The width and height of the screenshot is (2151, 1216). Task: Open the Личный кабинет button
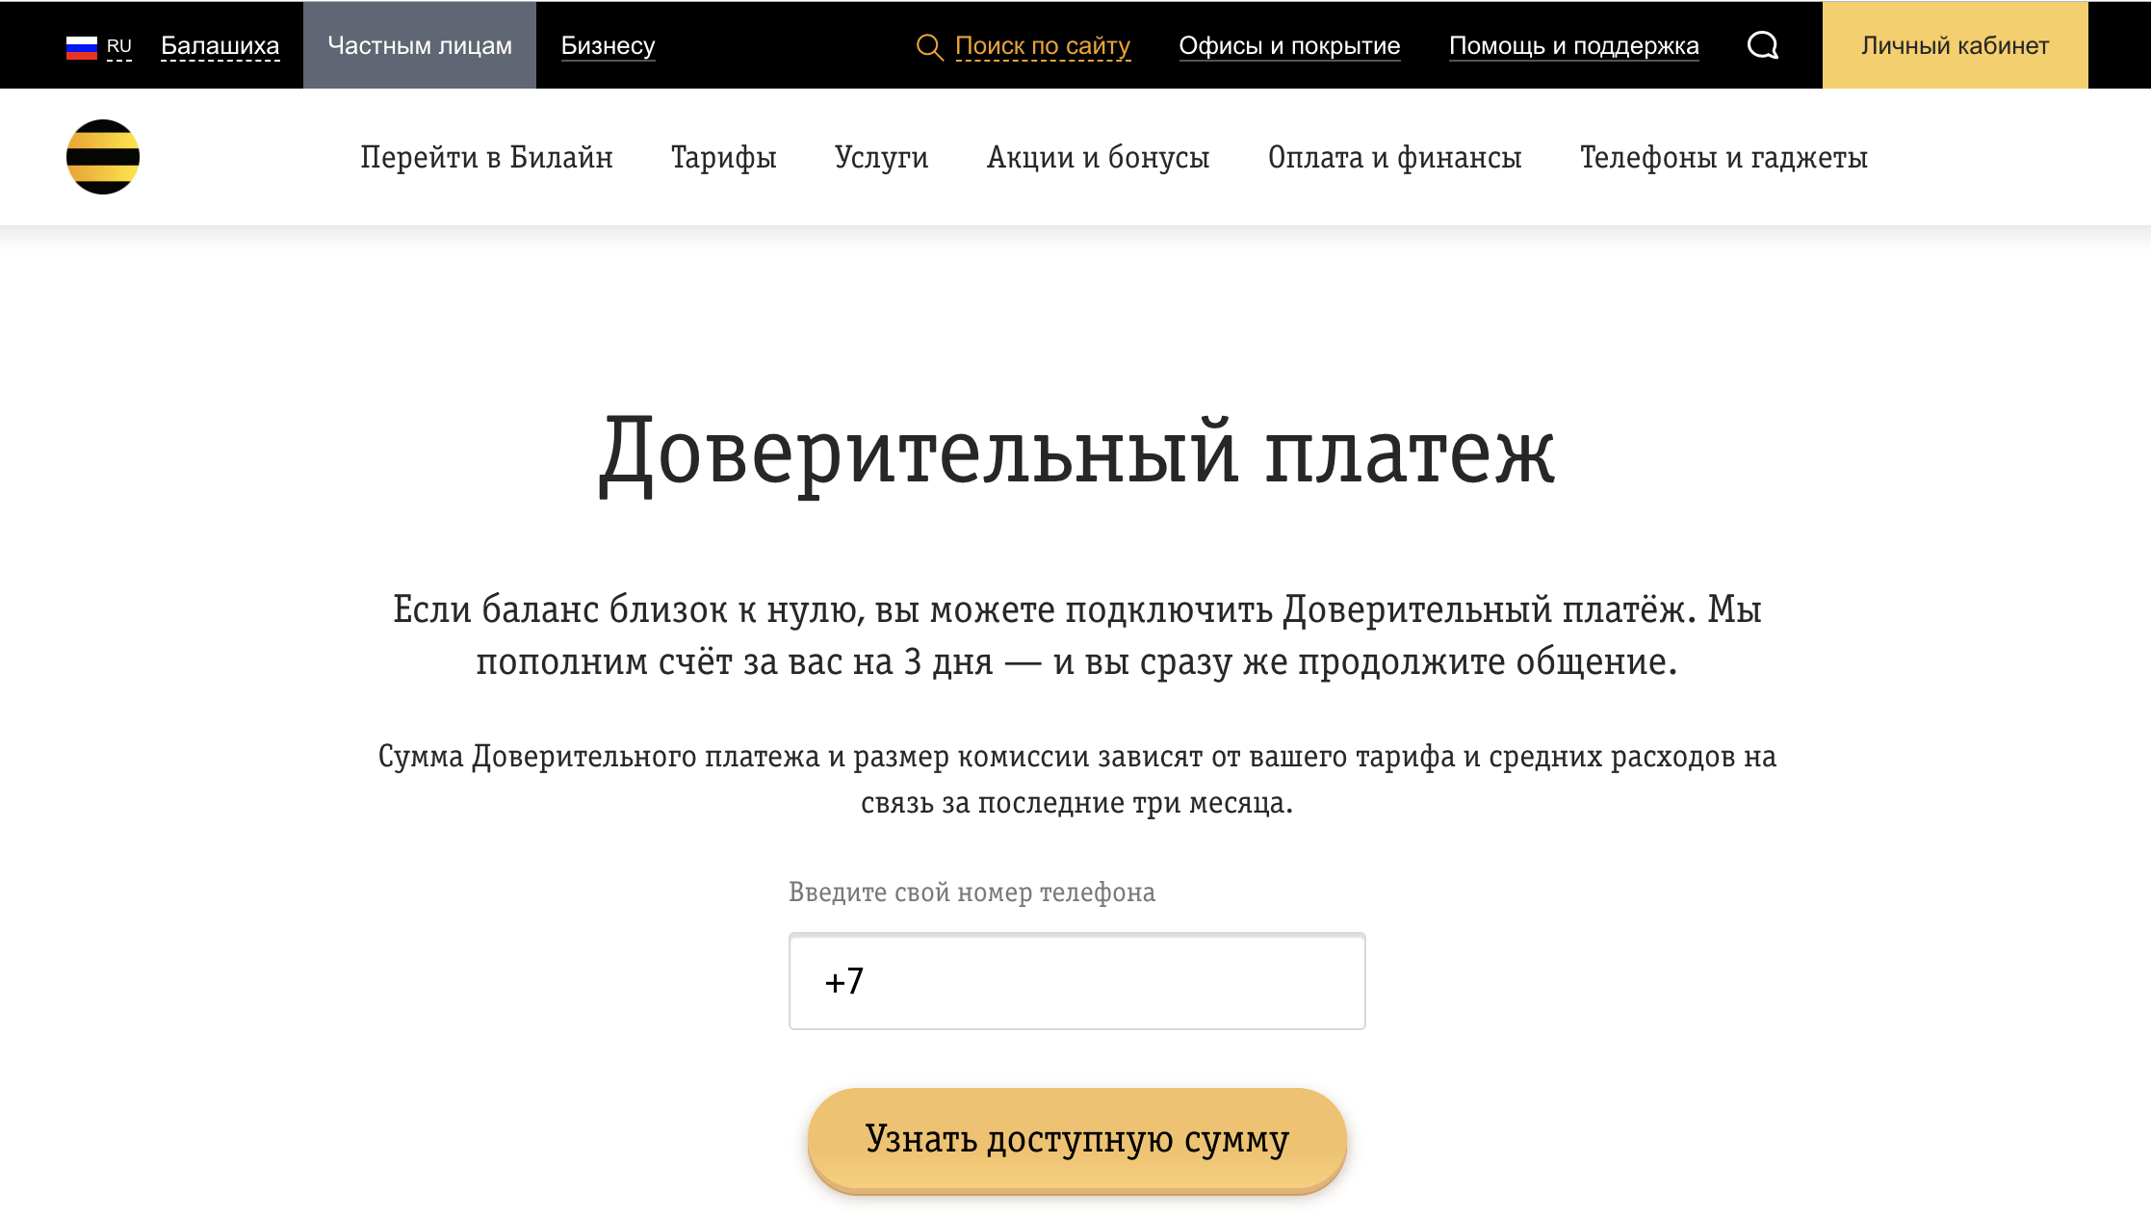tap(1955, 45)
